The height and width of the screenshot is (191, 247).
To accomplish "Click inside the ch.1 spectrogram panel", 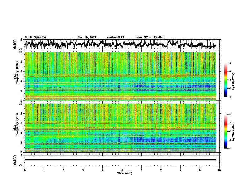I will [x=120, y=76].
